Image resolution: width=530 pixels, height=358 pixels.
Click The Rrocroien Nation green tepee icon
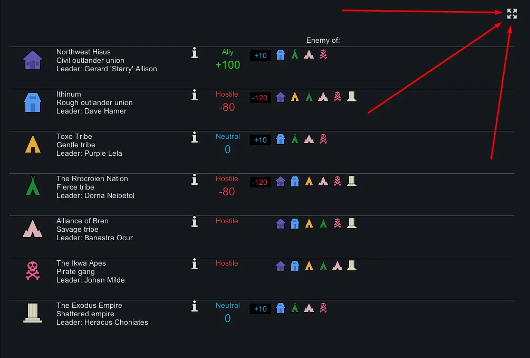33,186
